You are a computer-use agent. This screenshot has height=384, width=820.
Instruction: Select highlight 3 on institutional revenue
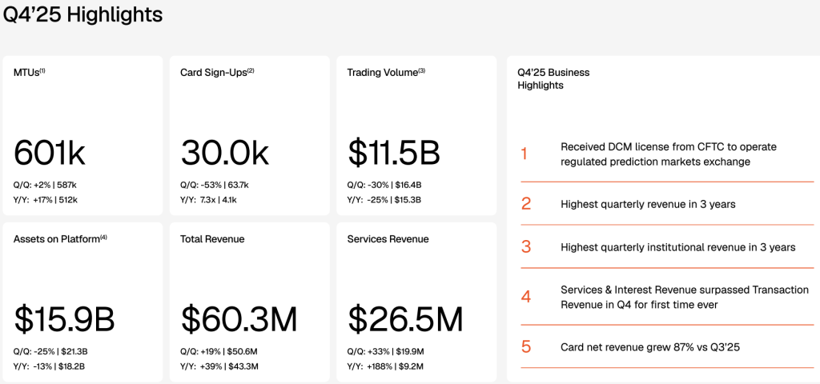677,247
